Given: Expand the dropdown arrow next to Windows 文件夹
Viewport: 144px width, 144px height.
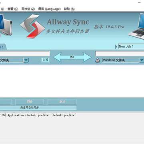Looking at the screenshot, I should click(142, 60).
